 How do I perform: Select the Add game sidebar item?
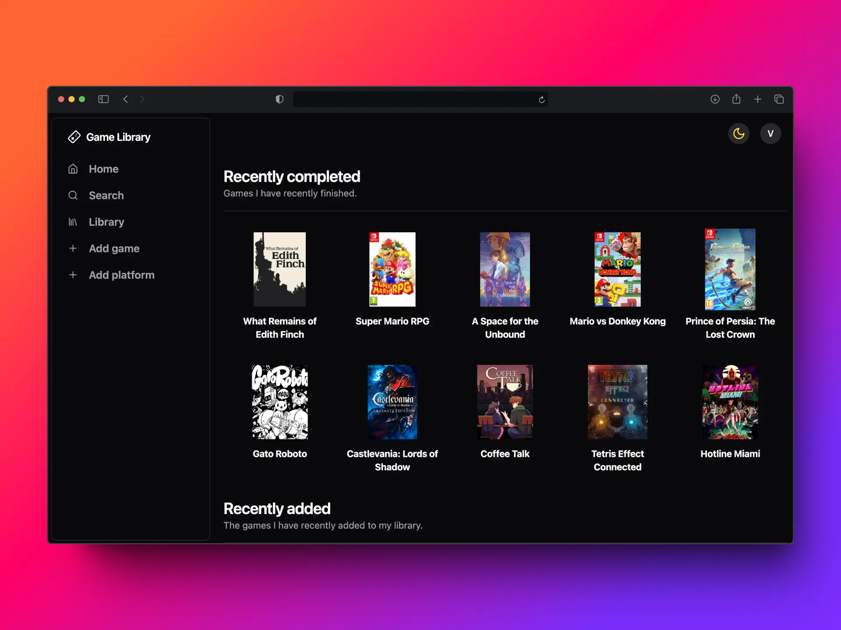pos(114,248)
